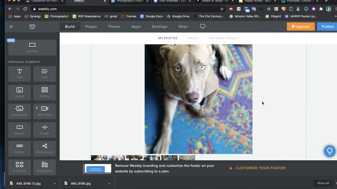Expand IMG_9196 (1).jpg download options
This screenshot has height=189, width=337.
(54, 183)
